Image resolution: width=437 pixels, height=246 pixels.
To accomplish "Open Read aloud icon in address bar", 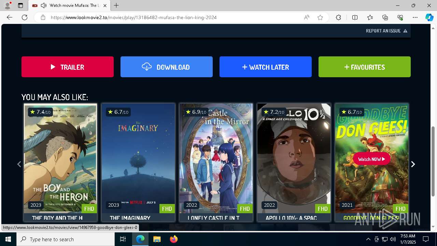I will (x=307, y=17).
